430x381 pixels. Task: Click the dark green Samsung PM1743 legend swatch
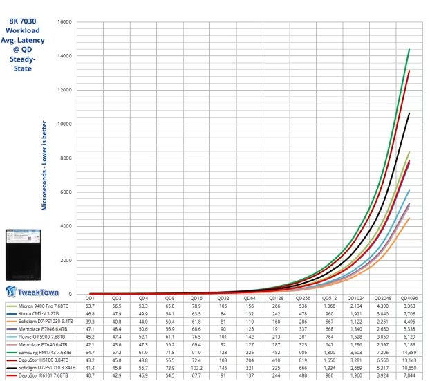click(x=12, y=353)
